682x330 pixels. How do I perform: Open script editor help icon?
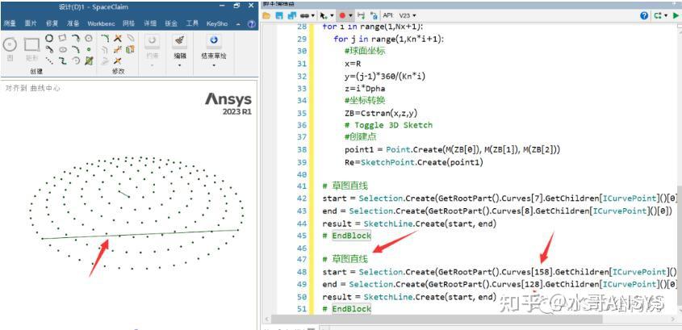click(644, 15)
